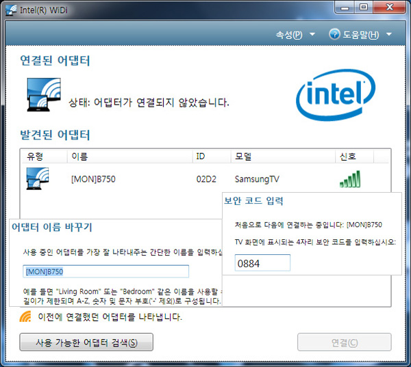This screenshot has height=367, width=411.
Task: Click the 발견된 어댑터 heading
Action: [55, 135]
